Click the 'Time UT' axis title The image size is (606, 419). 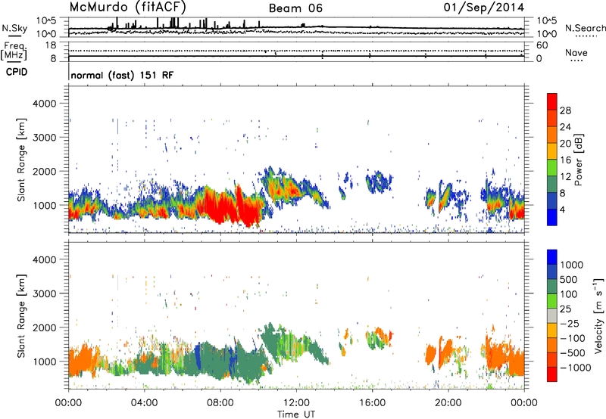tap(296, 414)
